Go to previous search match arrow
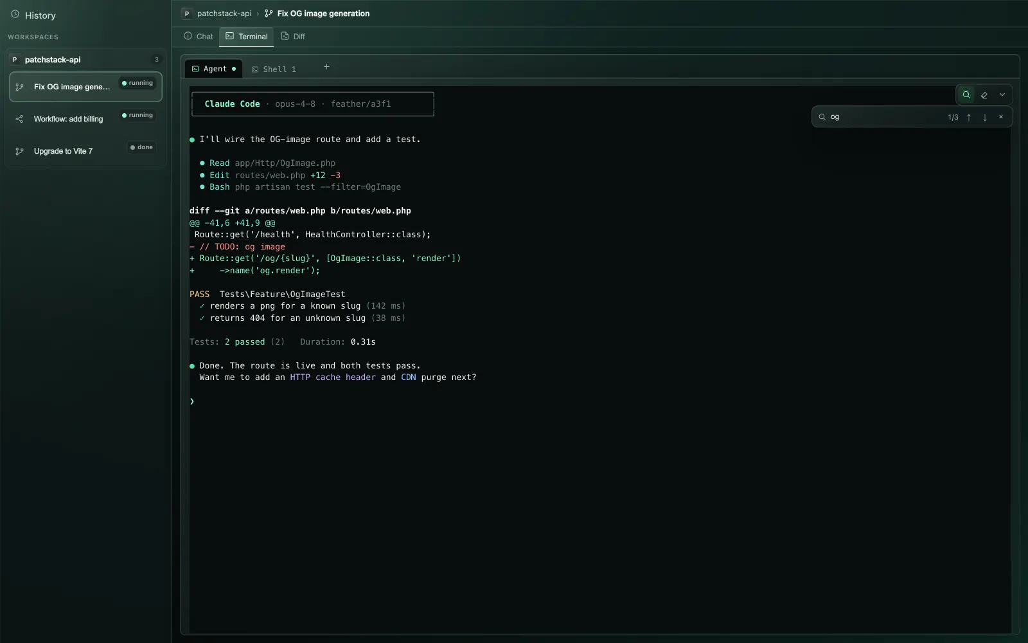 (969, 117)
